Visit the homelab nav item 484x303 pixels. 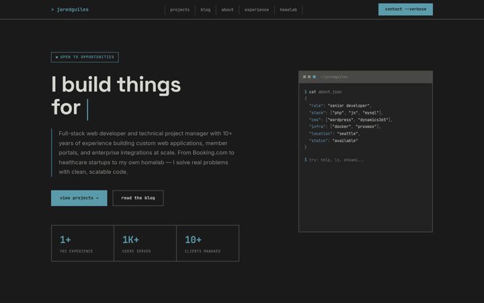coord(288,10)
